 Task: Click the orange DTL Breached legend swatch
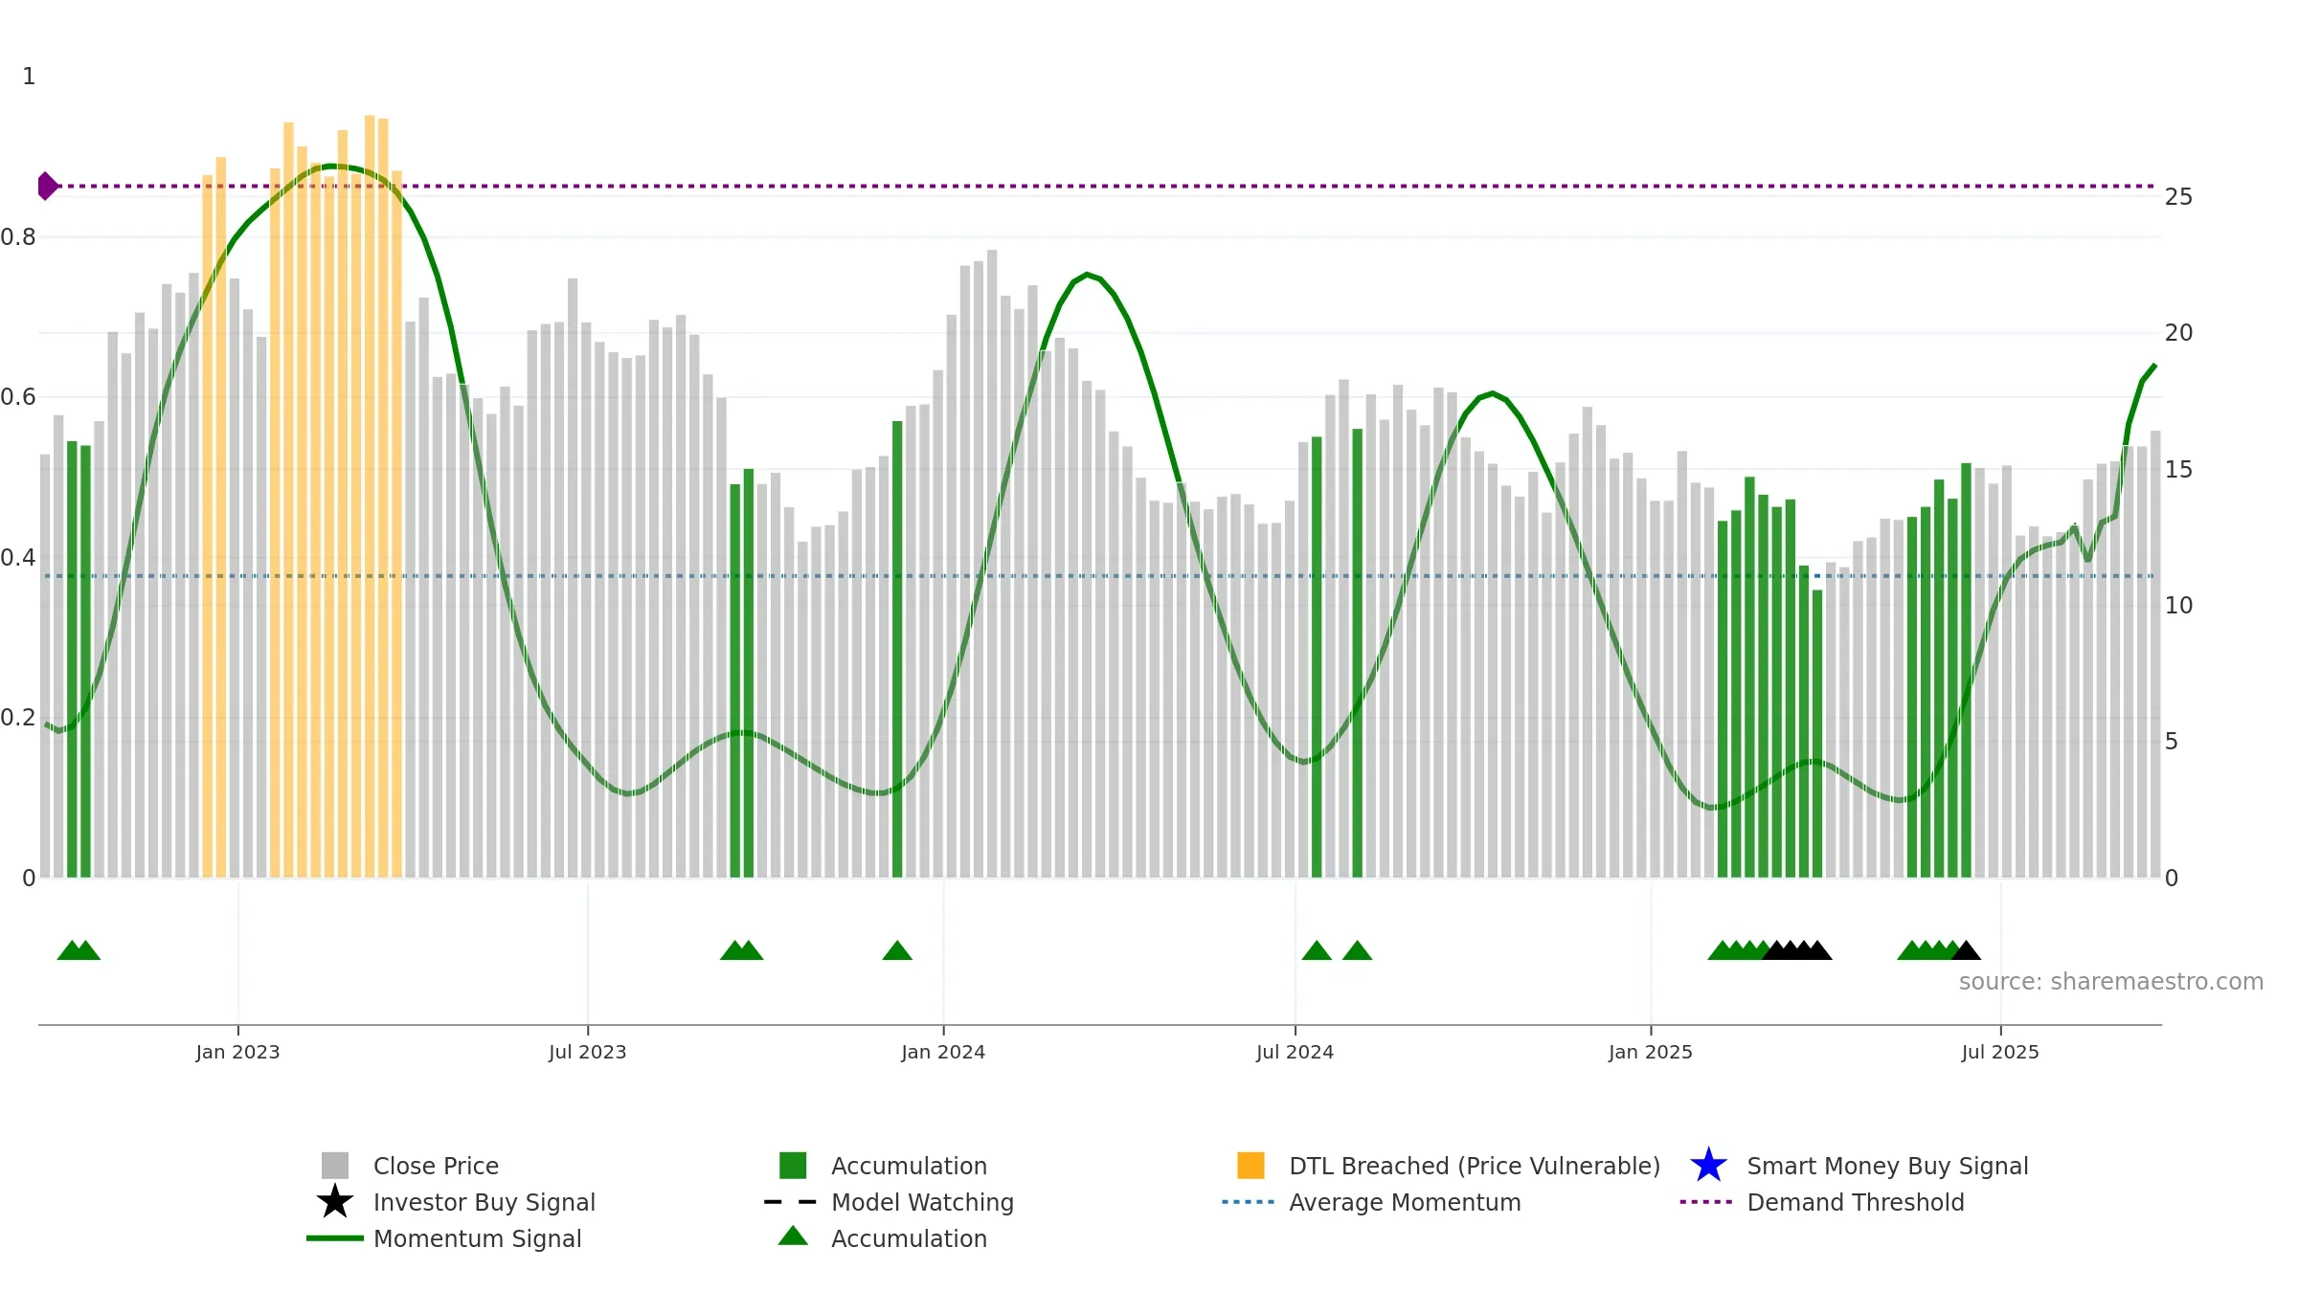[x=1250, y=1166]
